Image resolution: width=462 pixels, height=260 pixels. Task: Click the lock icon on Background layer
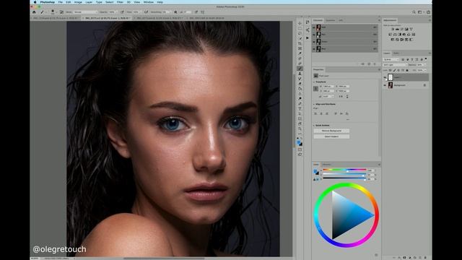click(x=424, y=85)
